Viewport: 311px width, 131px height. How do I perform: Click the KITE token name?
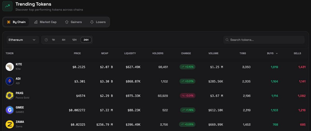pyautogui.click(x=19, y=64)
